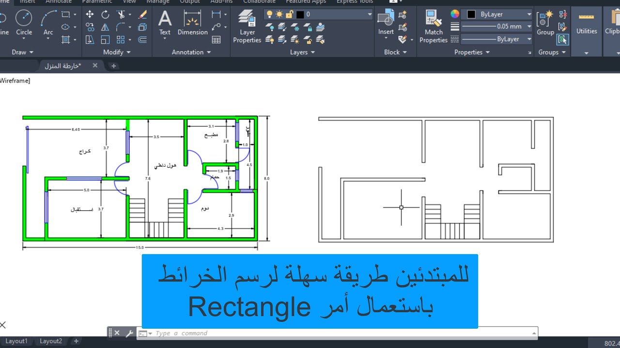Open the 0.05 mm lineweight dropdown
The image size is (620, 348).
coord(529,27)
